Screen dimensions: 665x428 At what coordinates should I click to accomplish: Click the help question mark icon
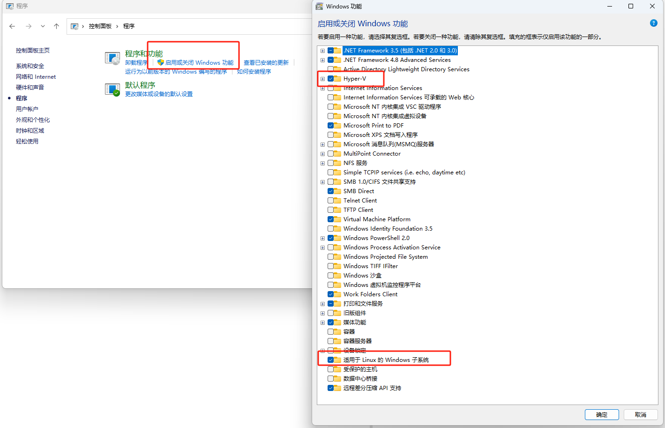tap(654, 23)
